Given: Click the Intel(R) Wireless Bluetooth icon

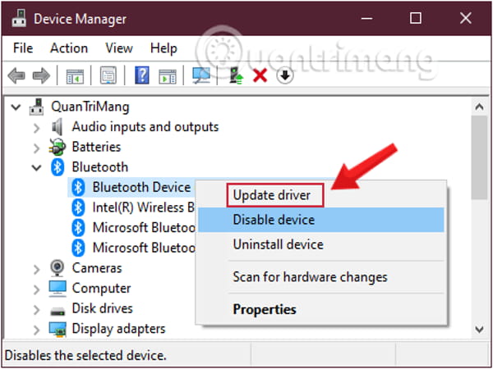Looking at the screenshot, I should (x=78, y=207).
